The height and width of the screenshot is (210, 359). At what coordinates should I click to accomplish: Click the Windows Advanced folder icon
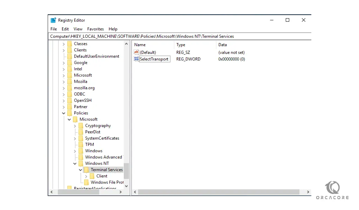click(x=81, y=157)
